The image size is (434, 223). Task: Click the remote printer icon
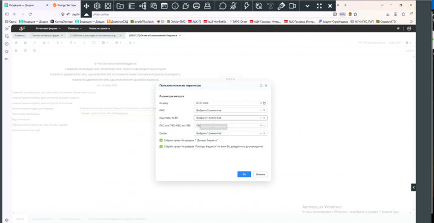[x=197, y=6]
